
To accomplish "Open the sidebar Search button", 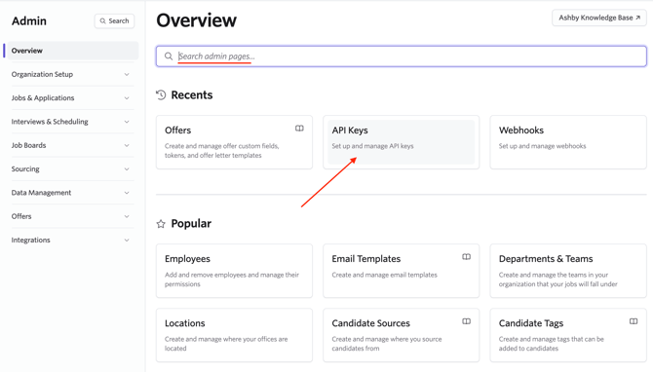I will [115, 20].
